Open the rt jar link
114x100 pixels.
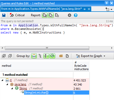pyautogui.click(x=10, y=80)
